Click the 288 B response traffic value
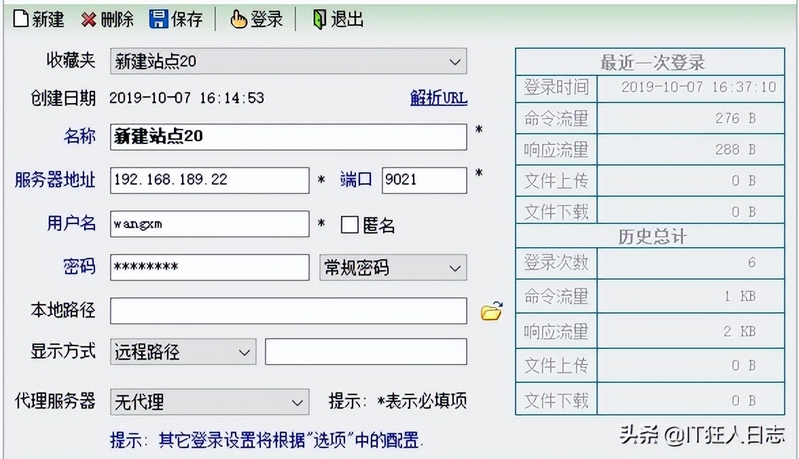 [x=735, y=149]
